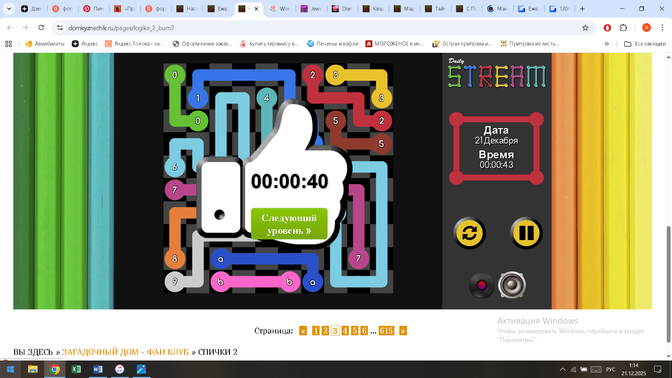Restart the puzzle with the refresh icon

(x=469, y=232)
